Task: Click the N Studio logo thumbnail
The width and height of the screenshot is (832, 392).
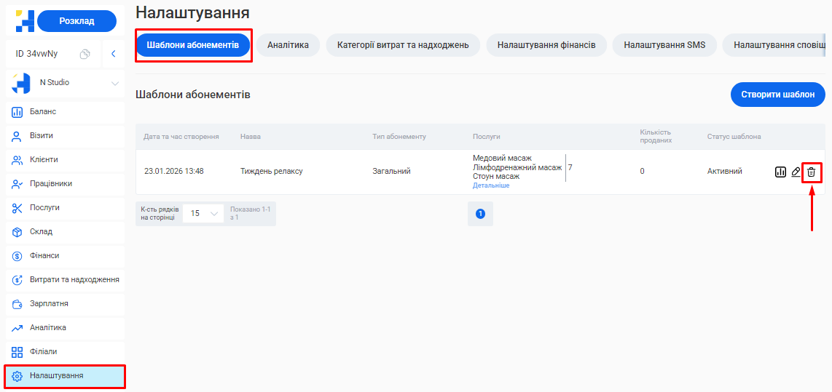Action: (21, 83)
